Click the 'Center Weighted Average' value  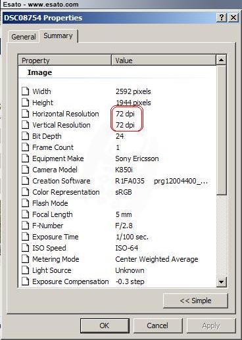click(157, 259)
